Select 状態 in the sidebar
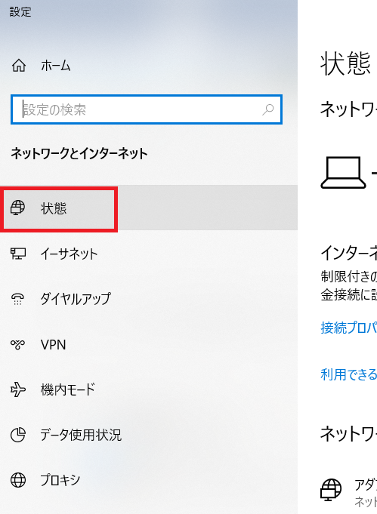 point(149,208)
